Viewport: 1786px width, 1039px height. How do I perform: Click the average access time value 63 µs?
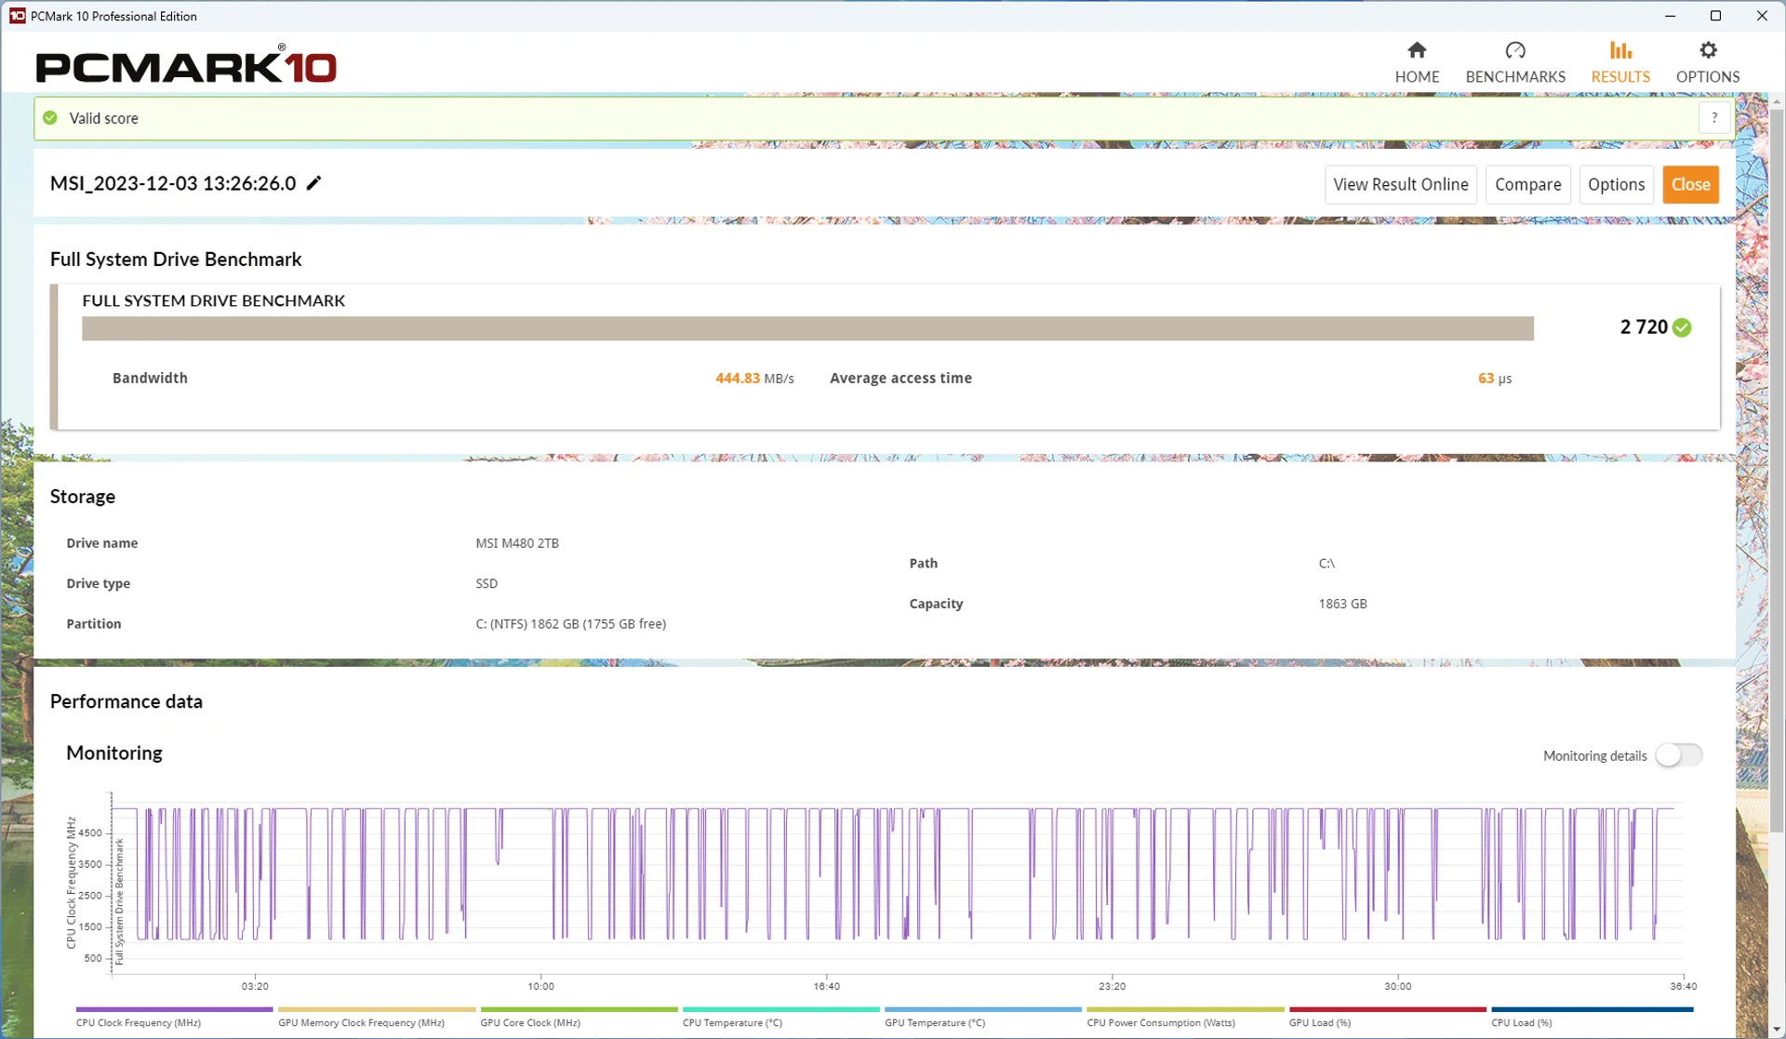pyautogui.click(x=1495, y=379)
